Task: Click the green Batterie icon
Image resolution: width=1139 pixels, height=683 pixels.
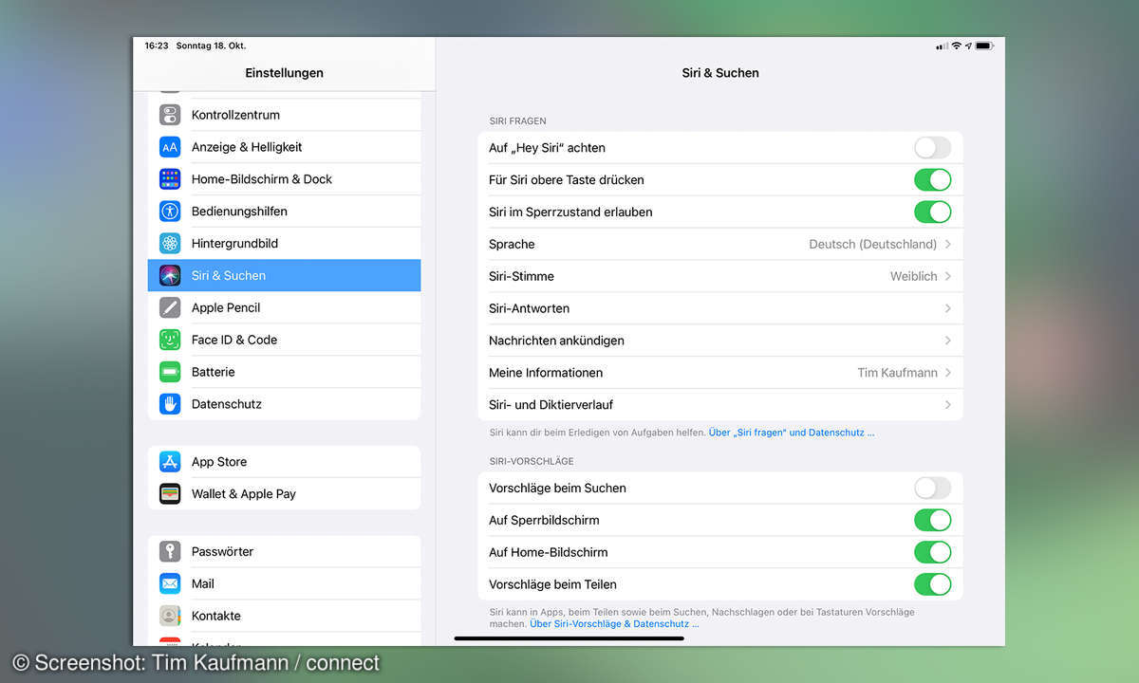Action: (x=170, y=372)
